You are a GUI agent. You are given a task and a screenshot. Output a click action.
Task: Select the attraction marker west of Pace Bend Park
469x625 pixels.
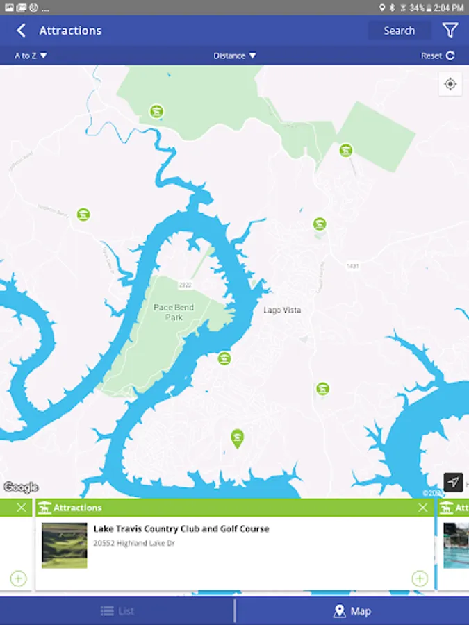point(83,215)
